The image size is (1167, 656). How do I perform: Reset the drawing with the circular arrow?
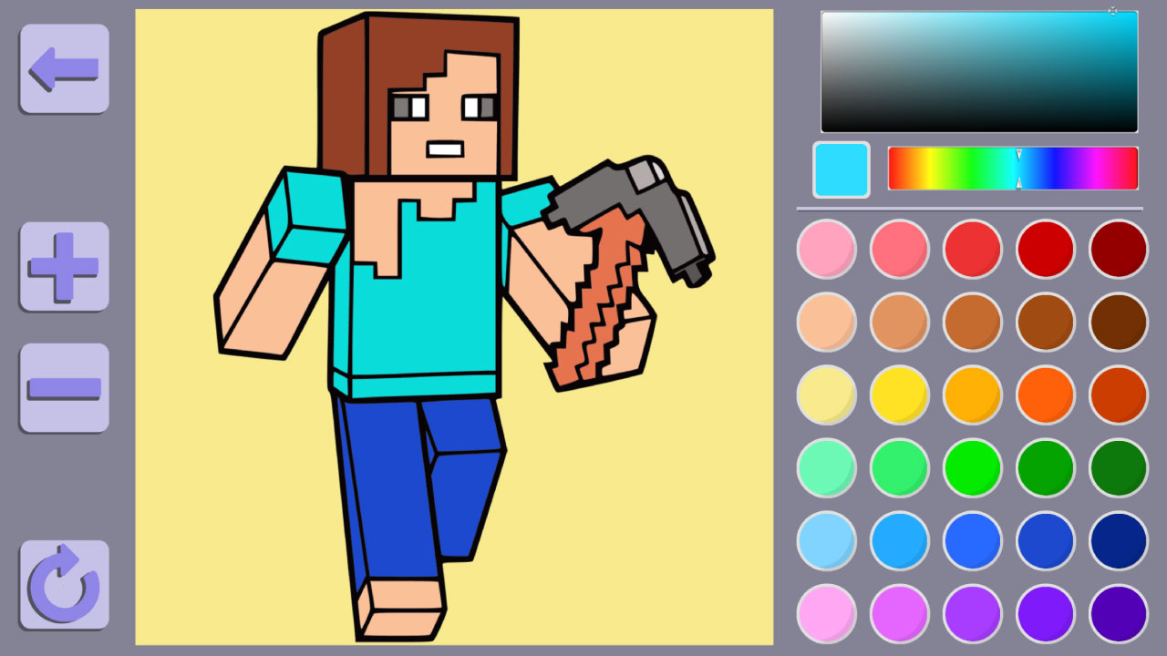point(64,584)
